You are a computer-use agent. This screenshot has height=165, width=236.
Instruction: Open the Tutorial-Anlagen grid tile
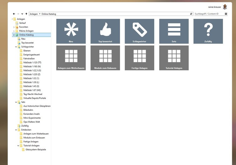(174, 58)
